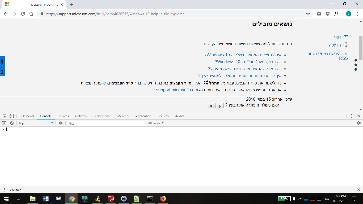Click the RSS subscribe link text
This screenshot has width=363, height=204.
pyautogui.click(x=327, y=56)
